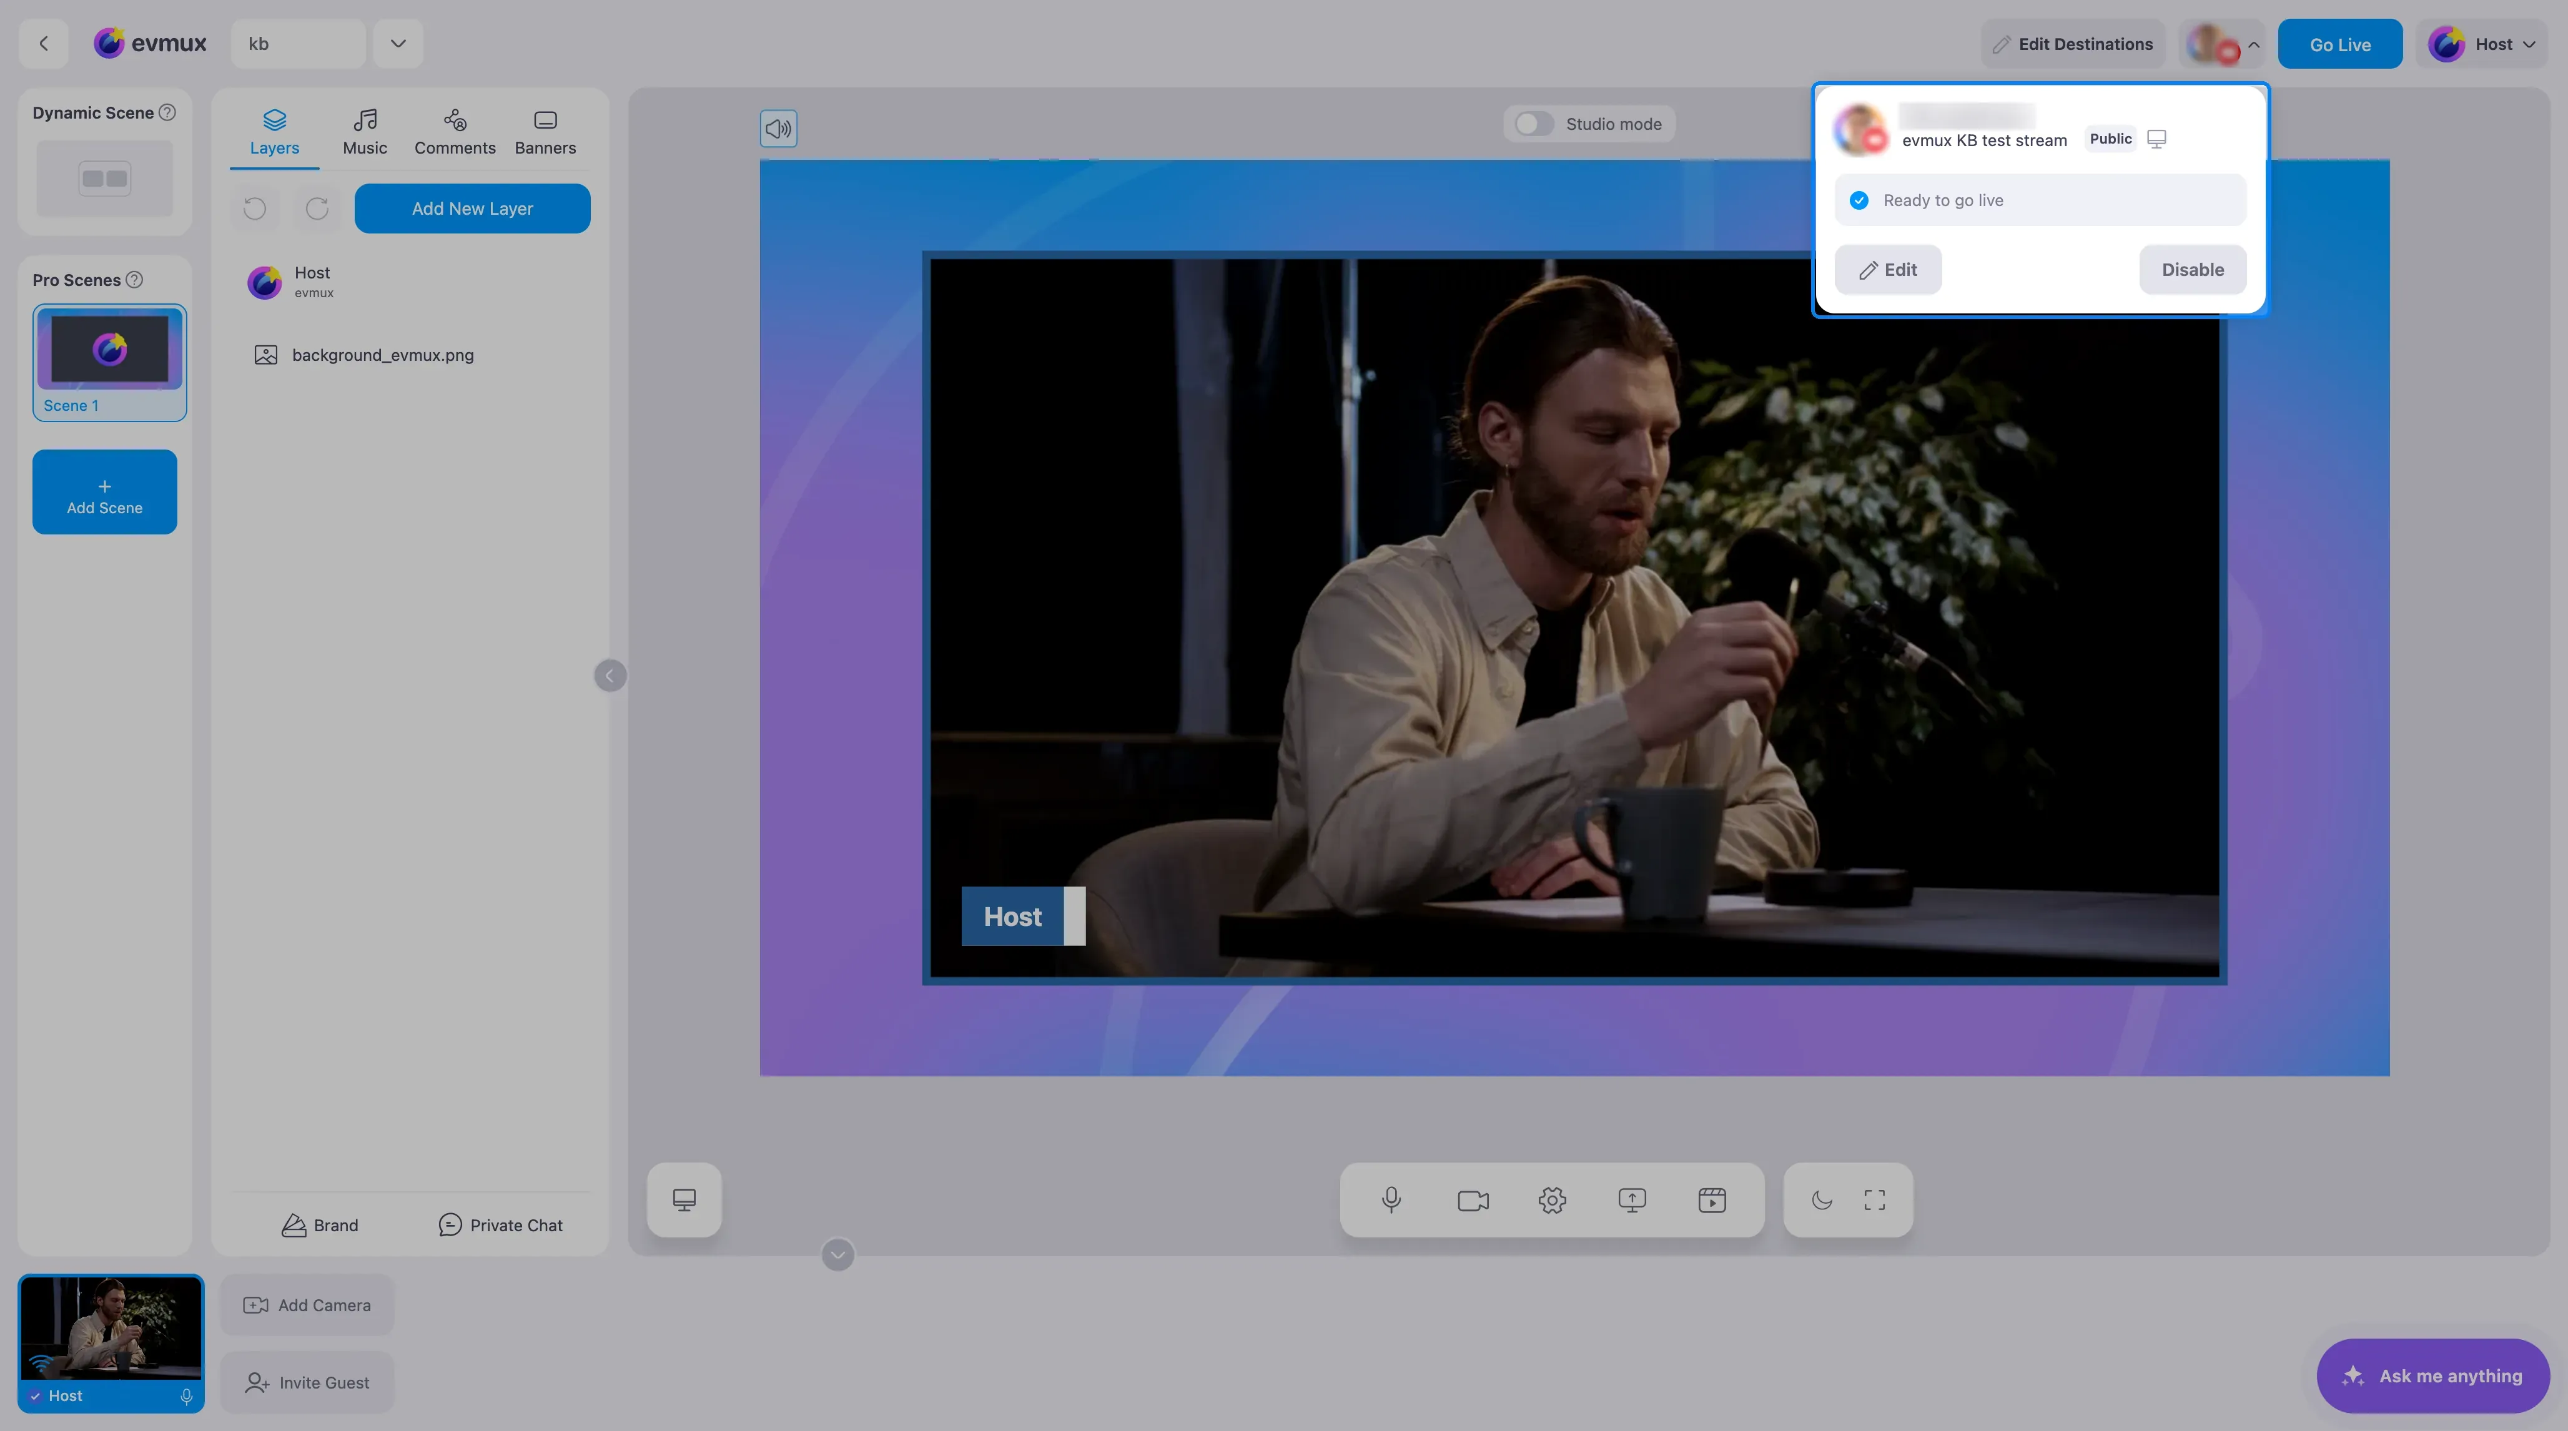Click the Add New Layer button
Viewport: 2568px width, 1431px height.
473,209
